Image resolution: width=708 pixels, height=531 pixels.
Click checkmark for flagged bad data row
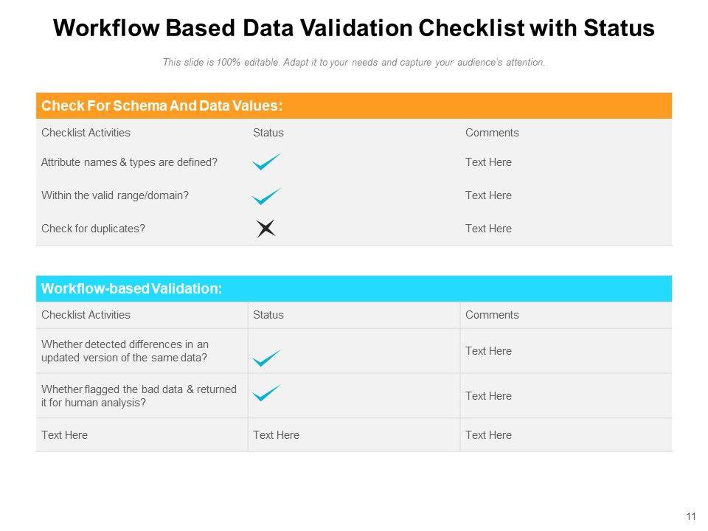click(266, 393)
